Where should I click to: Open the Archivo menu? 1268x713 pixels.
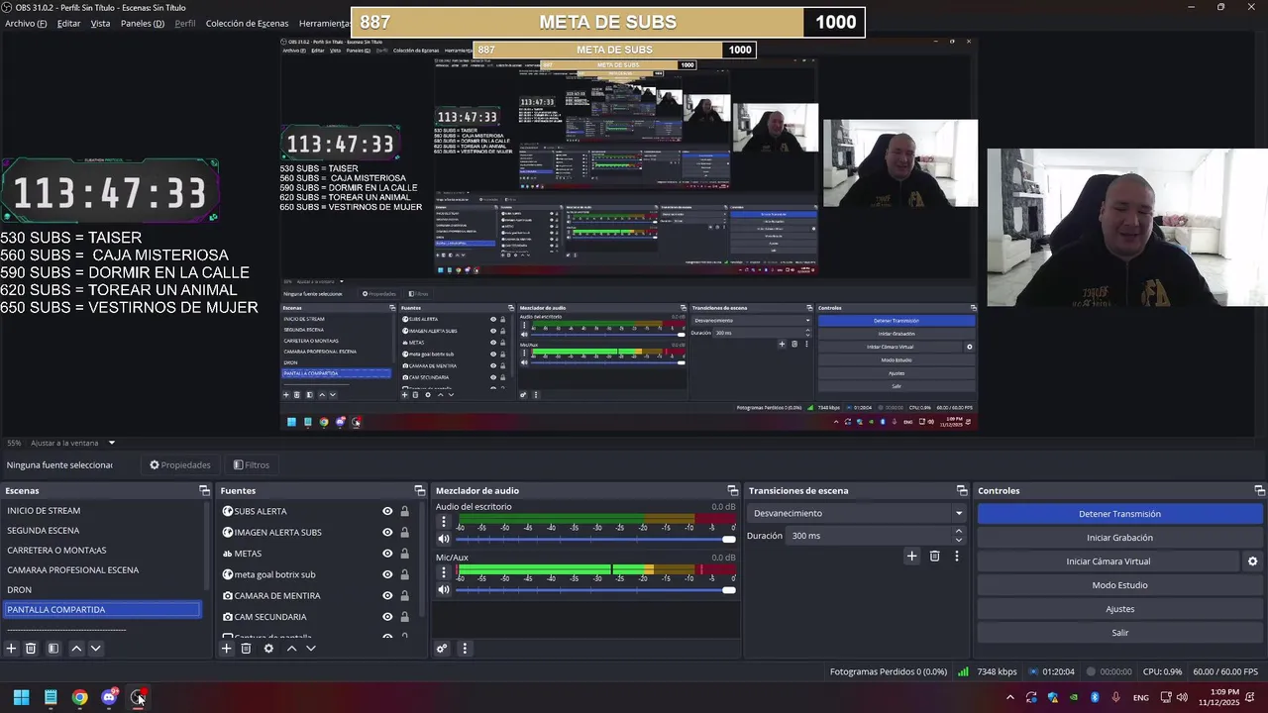(26, 23)
